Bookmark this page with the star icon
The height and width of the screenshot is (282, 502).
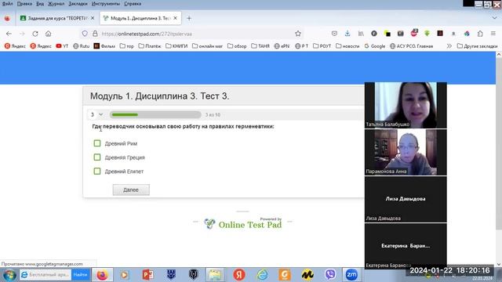pyautogui.click(x=298, y=34)
